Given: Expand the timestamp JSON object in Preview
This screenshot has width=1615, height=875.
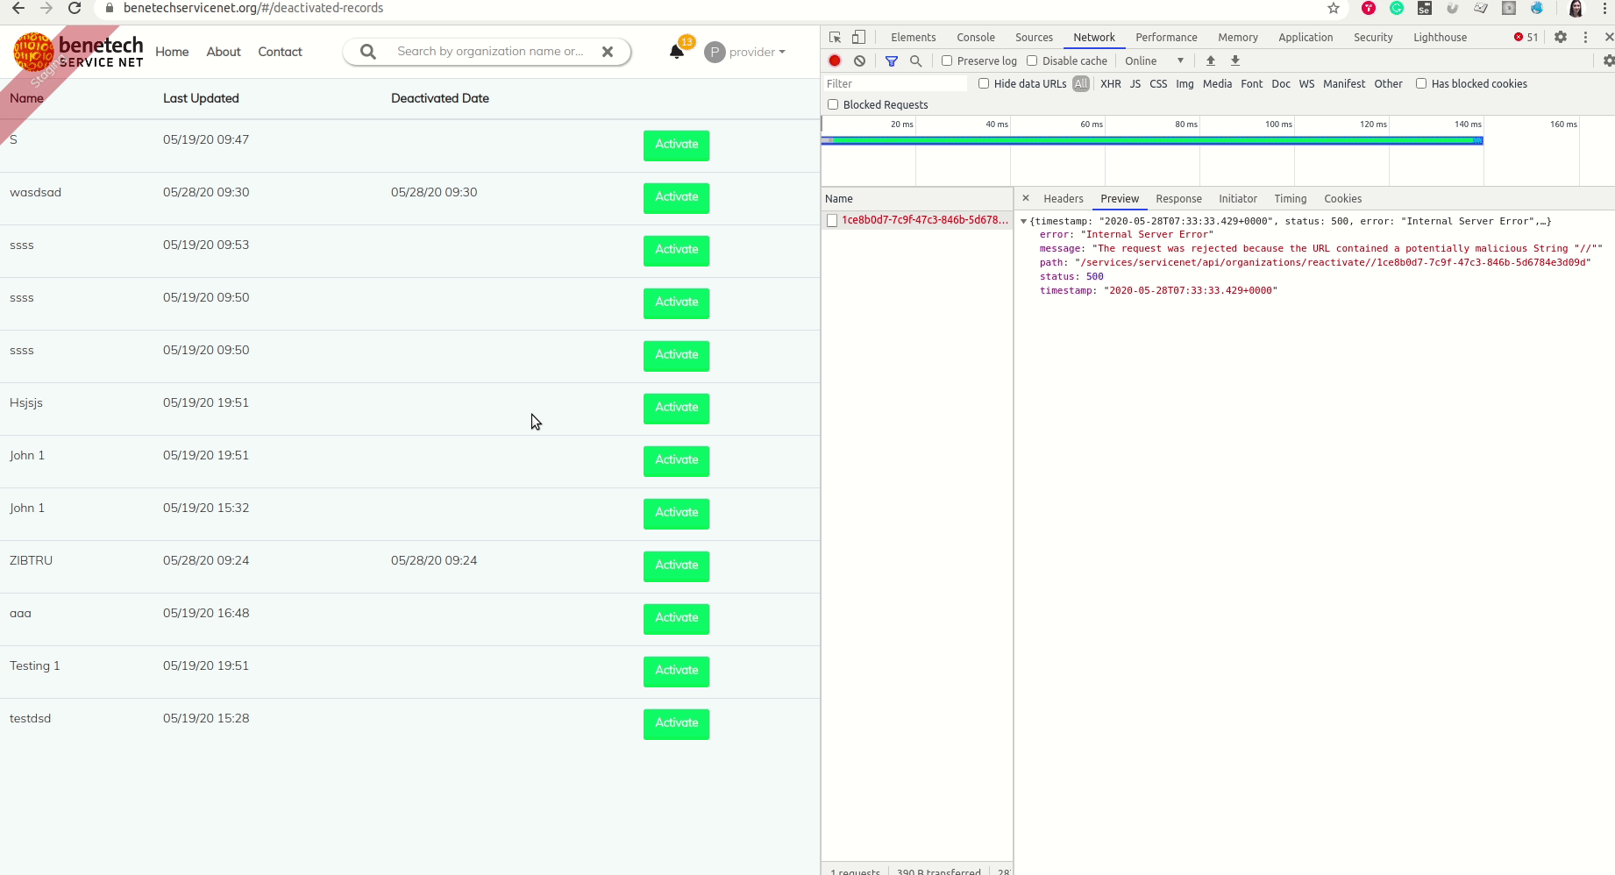Looking at the screenshot, I should (1024, 221).
